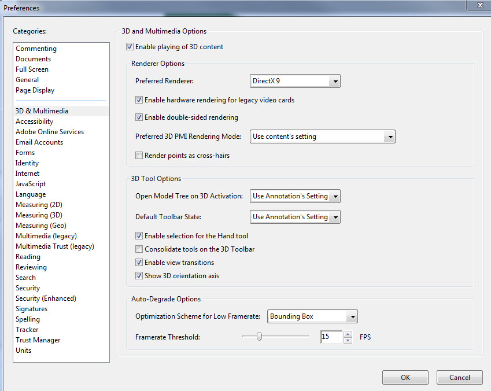
Task: Enable Render points as cross-hairs
Action: point(139,156)
